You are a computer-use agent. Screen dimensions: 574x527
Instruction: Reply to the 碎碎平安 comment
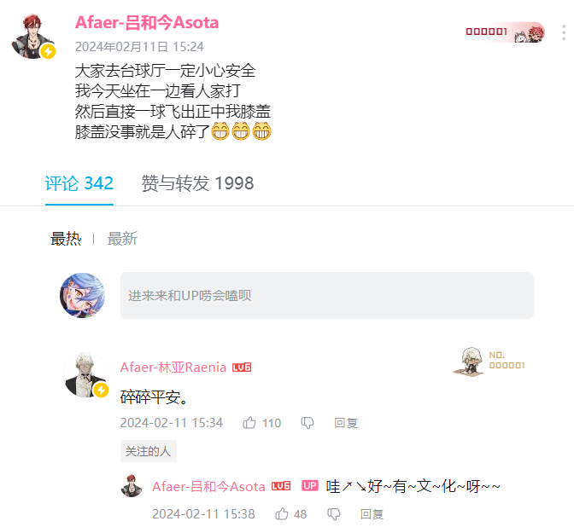[x=346, y=423]
